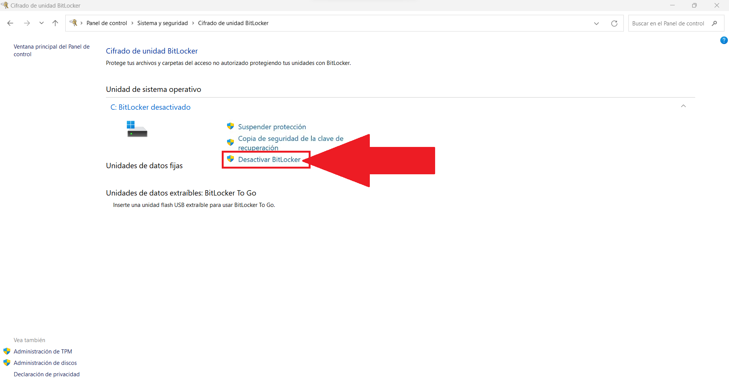Click the forward navigation arrow
729x385 pixels.
click(x=27, y=23)
